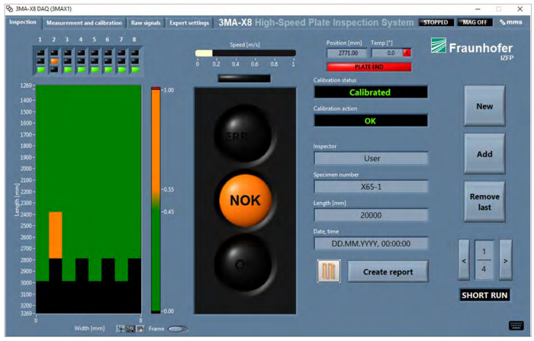Click the Speed [m/s] slider bar
This screenshot has width=534, height=341.
[245, 53]
